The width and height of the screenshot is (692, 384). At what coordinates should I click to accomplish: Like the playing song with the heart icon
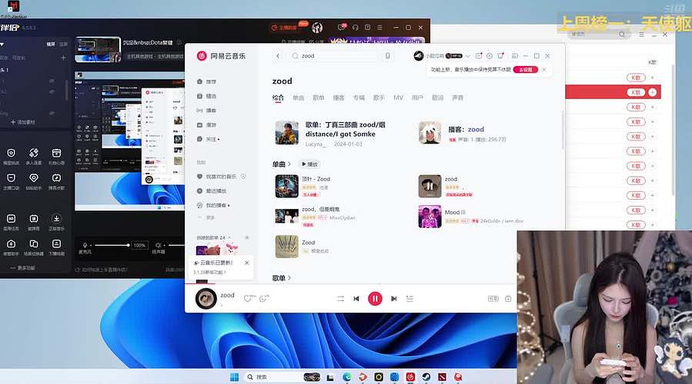(248, 299)
